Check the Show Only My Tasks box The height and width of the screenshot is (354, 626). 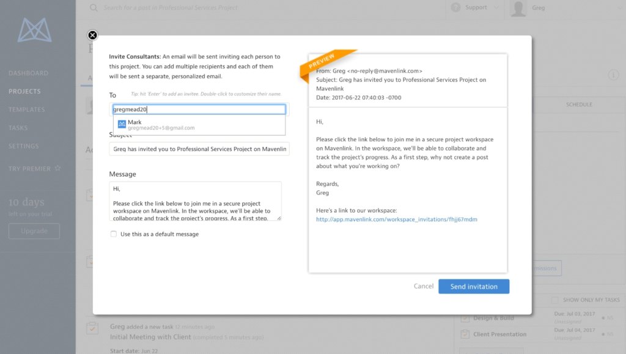[554, 300]
